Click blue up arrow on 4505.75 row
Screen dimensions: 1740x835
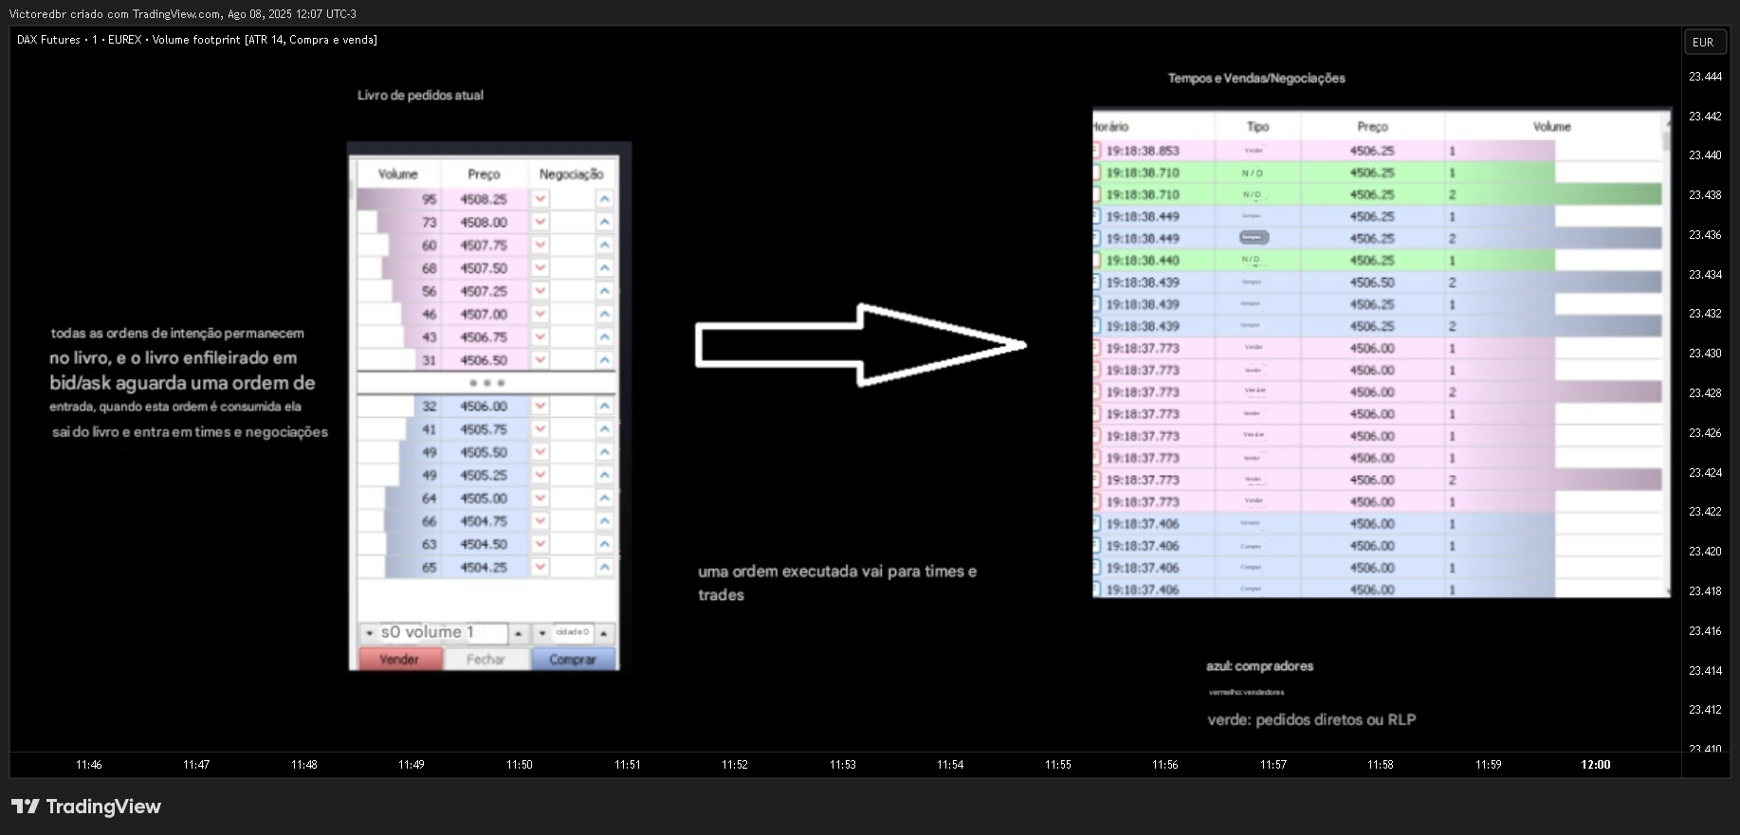pyautogui.click(x=604, y=429)
